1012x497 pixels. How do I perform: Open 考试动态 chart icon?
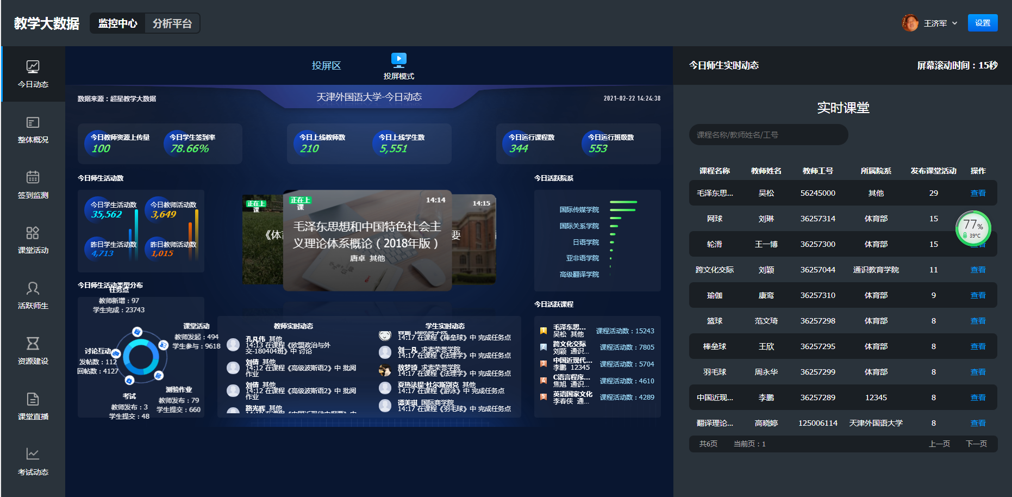click(x=33, y=454)
